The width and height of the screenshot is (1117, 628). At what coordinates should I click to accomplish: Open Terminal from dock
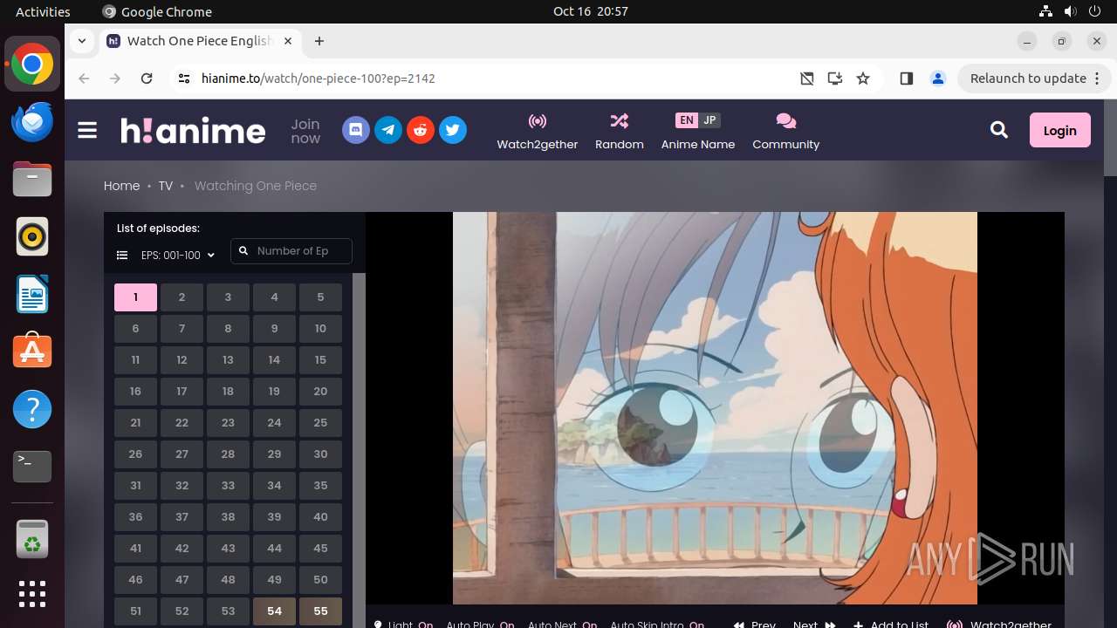coord(32,467)
